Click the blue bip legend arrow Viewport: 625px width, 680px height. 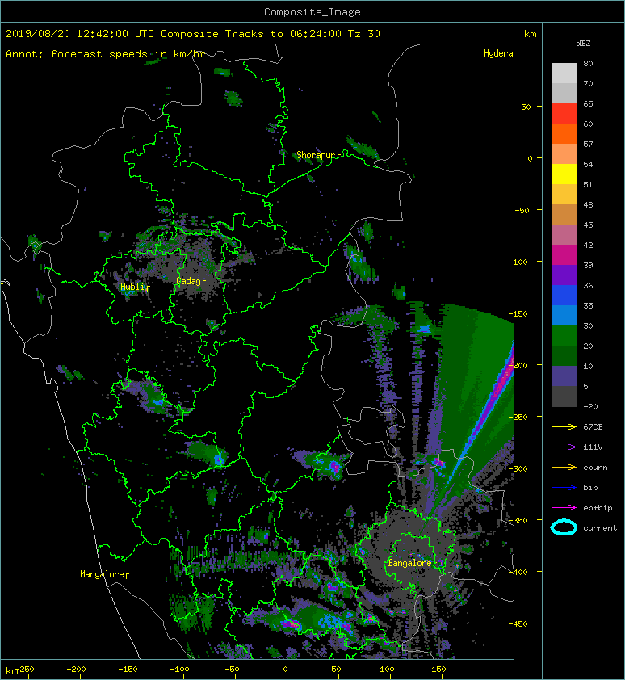tap(564, 488)
